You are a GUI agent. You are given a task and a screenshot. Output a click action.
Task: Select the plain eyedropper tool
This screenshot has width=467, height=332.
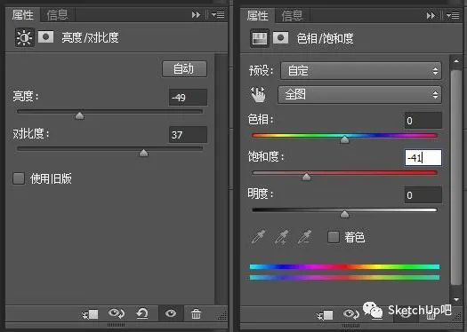tap(258, 237)
